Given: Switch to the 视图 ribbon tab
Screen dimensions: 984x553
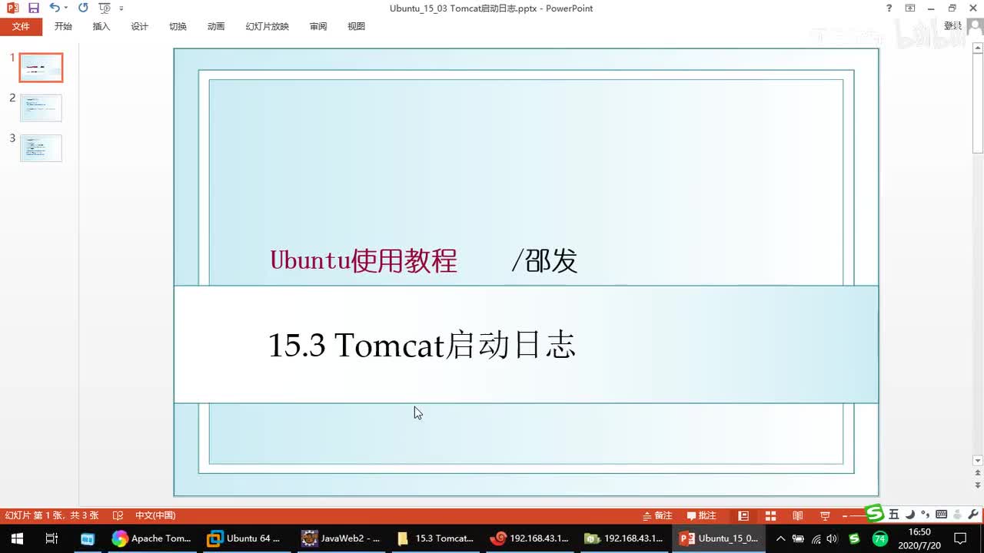Looking at the screenshot, I should coord(356,26).
